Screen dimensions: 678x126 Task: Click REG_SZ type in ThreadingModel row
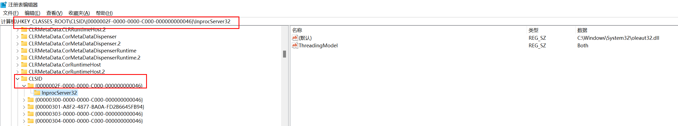(x=537, y=45)
